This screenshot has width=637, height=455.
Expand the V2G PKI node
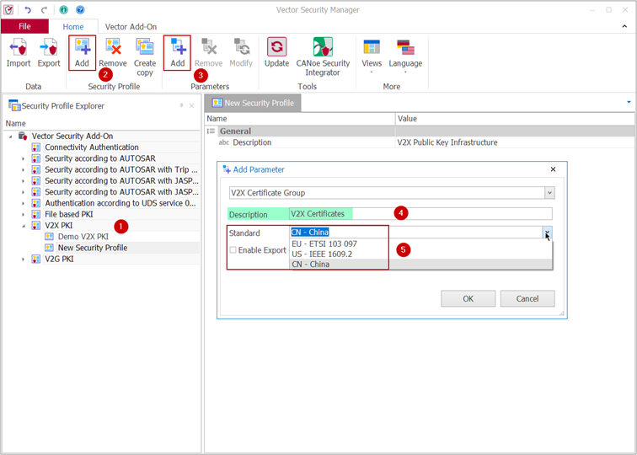(x=23, y=260)
